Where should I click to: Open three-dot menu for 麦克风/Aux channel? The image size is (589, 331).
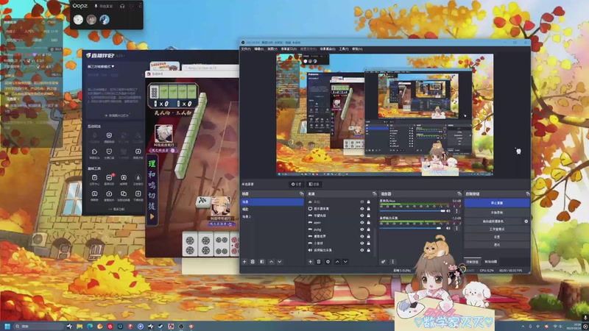point(456,211)
